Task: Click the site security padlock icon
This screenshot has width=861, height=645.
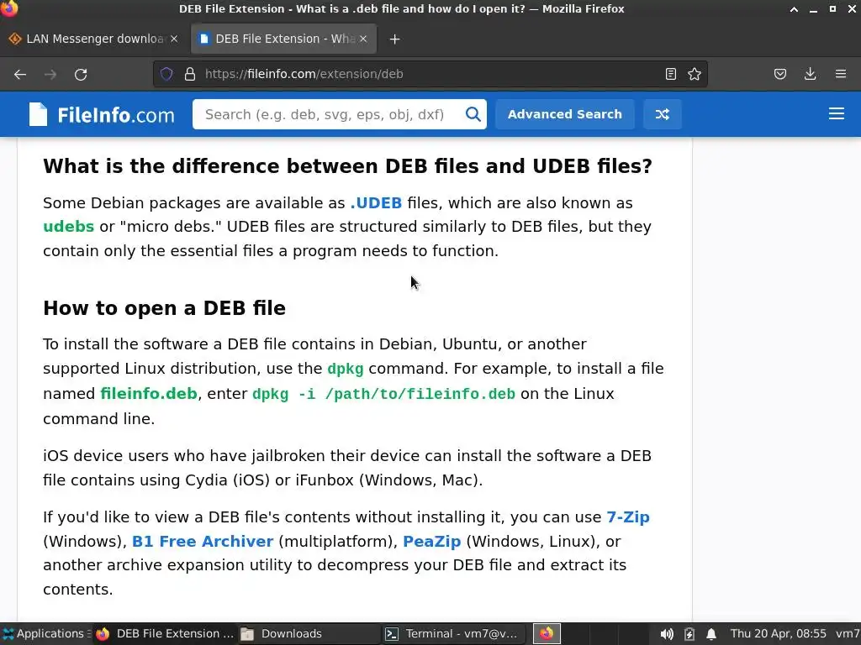Action: (x=190, y=74)
